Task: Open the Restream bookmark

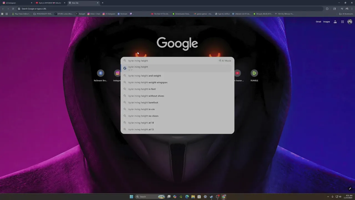Action: coord(123,14)
